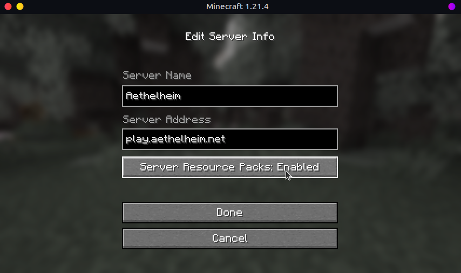Confirm changes with the Done button

(230, 213)
